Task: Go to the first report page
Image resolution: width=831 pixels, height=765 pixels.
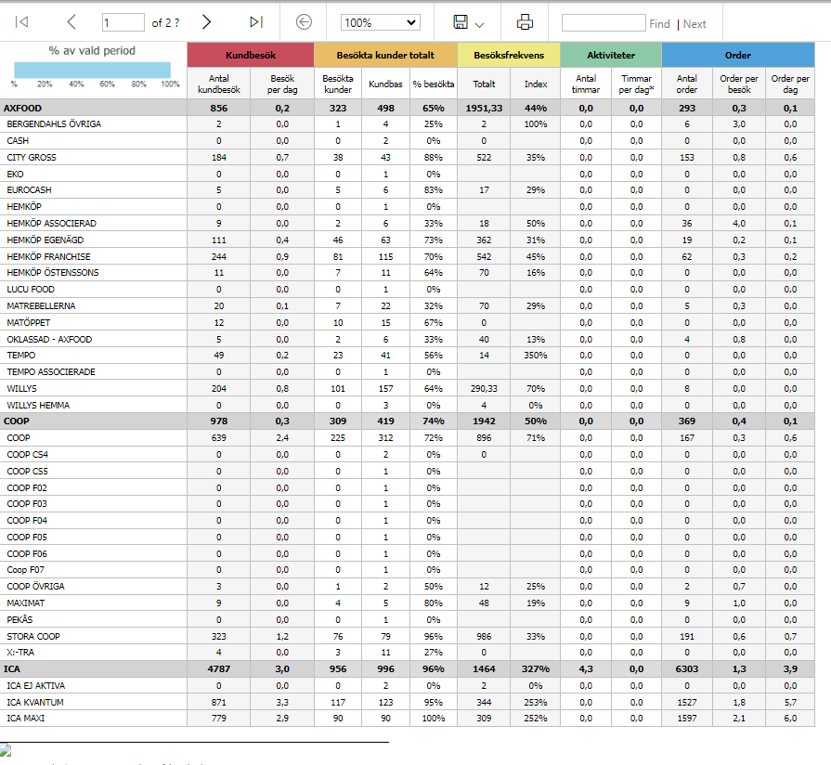Action: [x=21, y=21]
